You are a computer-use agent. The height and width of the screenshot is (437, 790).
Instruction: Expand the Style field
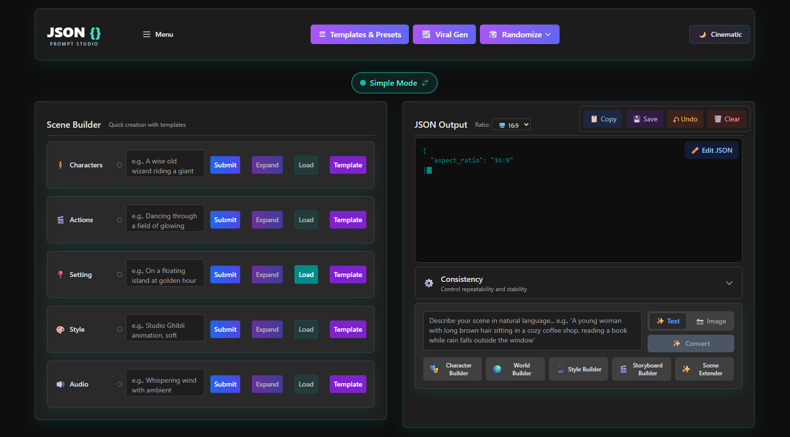tap(267, 329)
